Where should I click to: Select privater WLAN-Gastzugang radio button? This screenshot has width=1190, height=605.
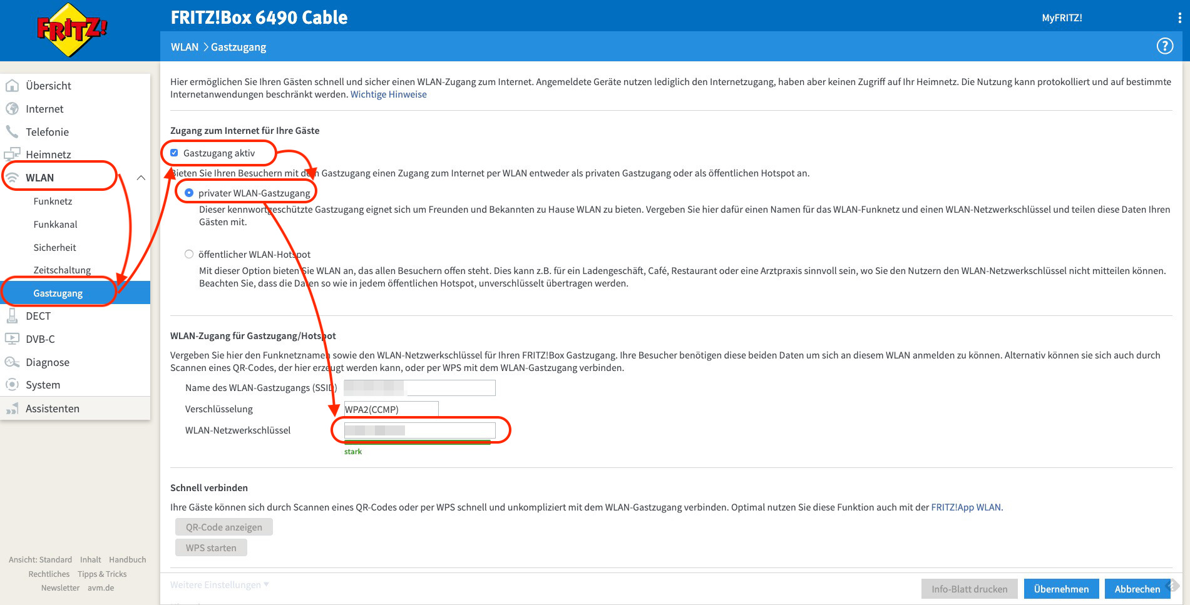[189, 193]
